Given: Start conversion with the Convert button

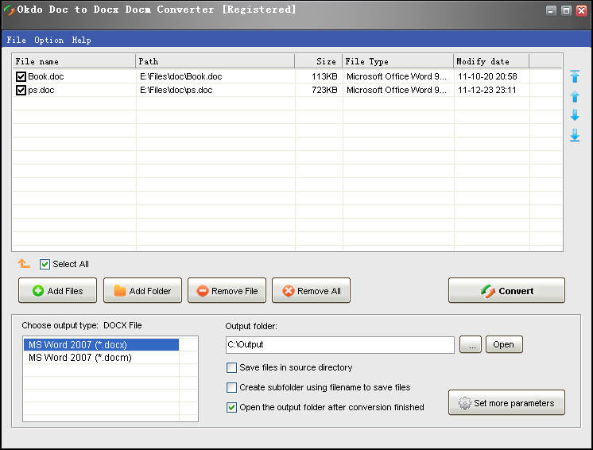Looking at the screenshot, I should (507, 290).
